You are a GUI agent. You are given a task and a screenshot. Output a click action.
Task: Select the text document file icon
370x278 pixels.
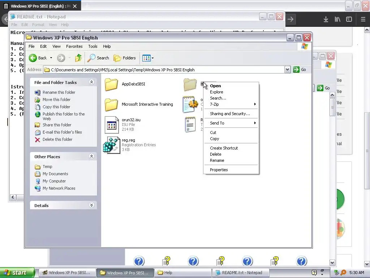click(190, 125)
